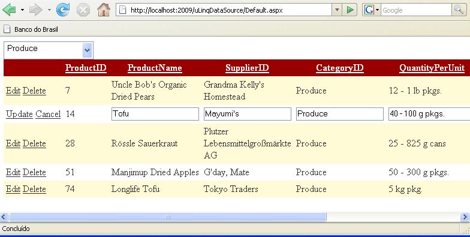
Task: Click the gray stop loading icon
Action: [x=83, y=10]
